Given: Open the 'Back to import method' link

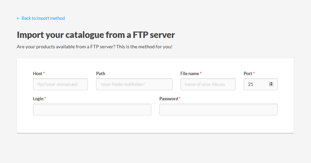Looking at the screenshot, I should pos(43,18).
